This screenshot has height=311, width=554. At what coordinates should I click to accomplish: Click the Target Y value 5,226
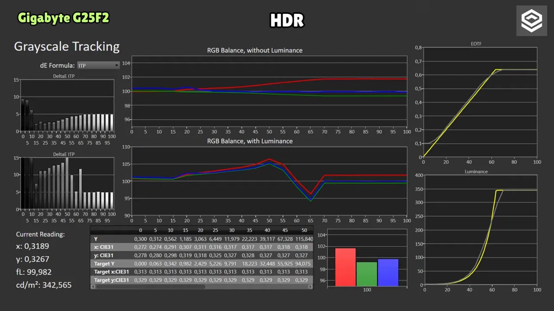pos(215,263)
